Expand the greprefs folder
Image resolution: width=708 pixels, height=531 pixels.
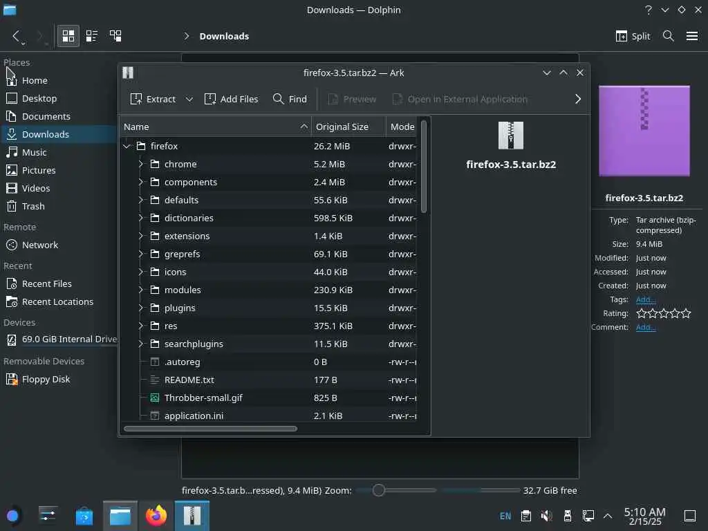pos(140,254)
